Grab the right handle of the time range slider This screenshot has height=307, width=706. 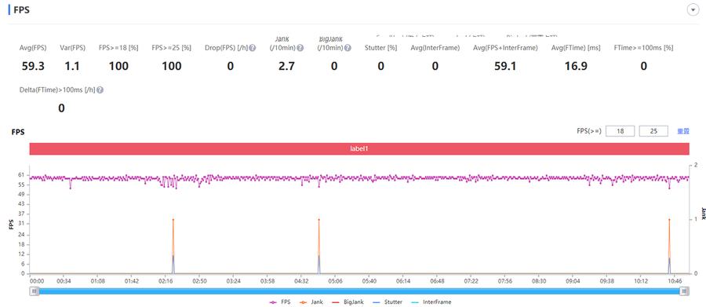685,291
